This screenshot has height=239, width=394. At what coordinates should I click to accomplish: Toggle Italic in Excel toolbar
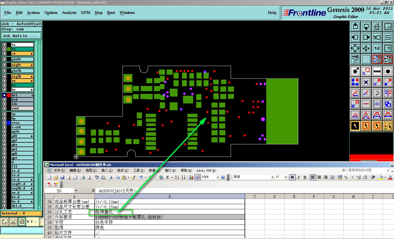tap(299, 177)
